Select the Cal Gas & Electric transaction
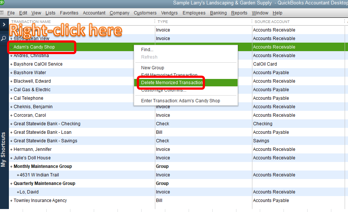 [x=32, y=90]
